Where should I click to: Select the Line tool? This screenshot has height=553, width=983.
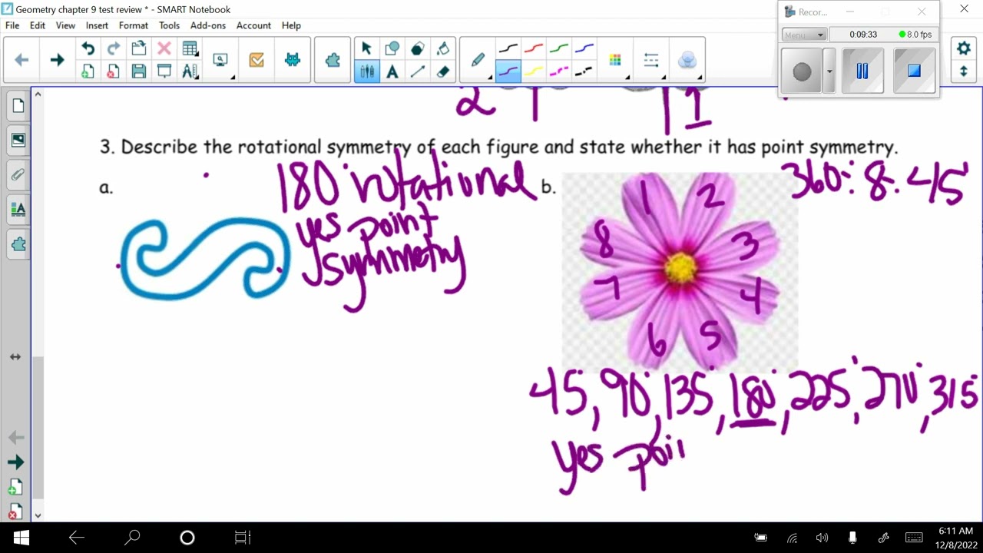417,71
